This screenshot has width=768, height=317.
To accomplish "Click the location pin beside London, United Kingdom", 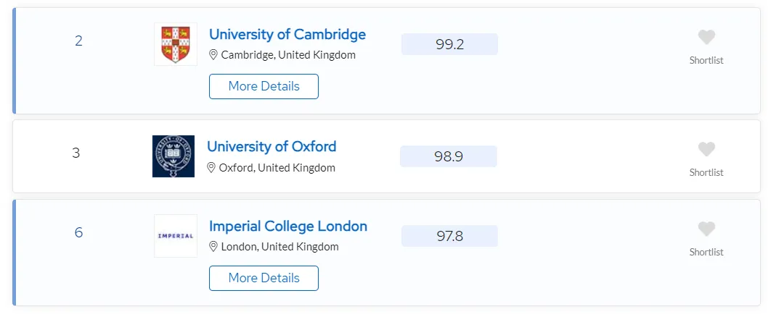I will pos(213,247).
